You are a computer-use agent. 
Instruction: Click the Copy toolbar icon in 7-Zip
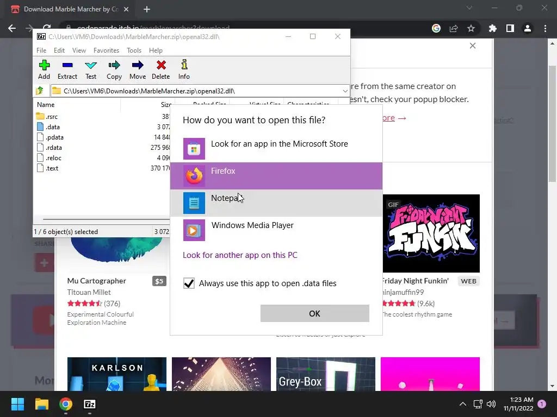(114, 70)
